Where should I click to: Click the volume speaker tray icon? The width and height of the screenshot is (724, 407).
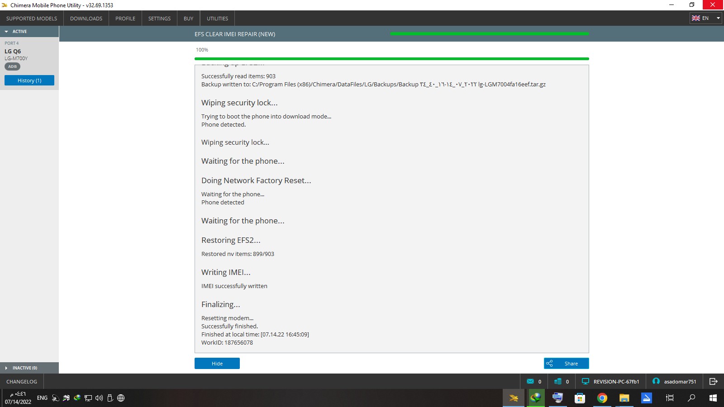pyautogui.click(x=99, y=398)
